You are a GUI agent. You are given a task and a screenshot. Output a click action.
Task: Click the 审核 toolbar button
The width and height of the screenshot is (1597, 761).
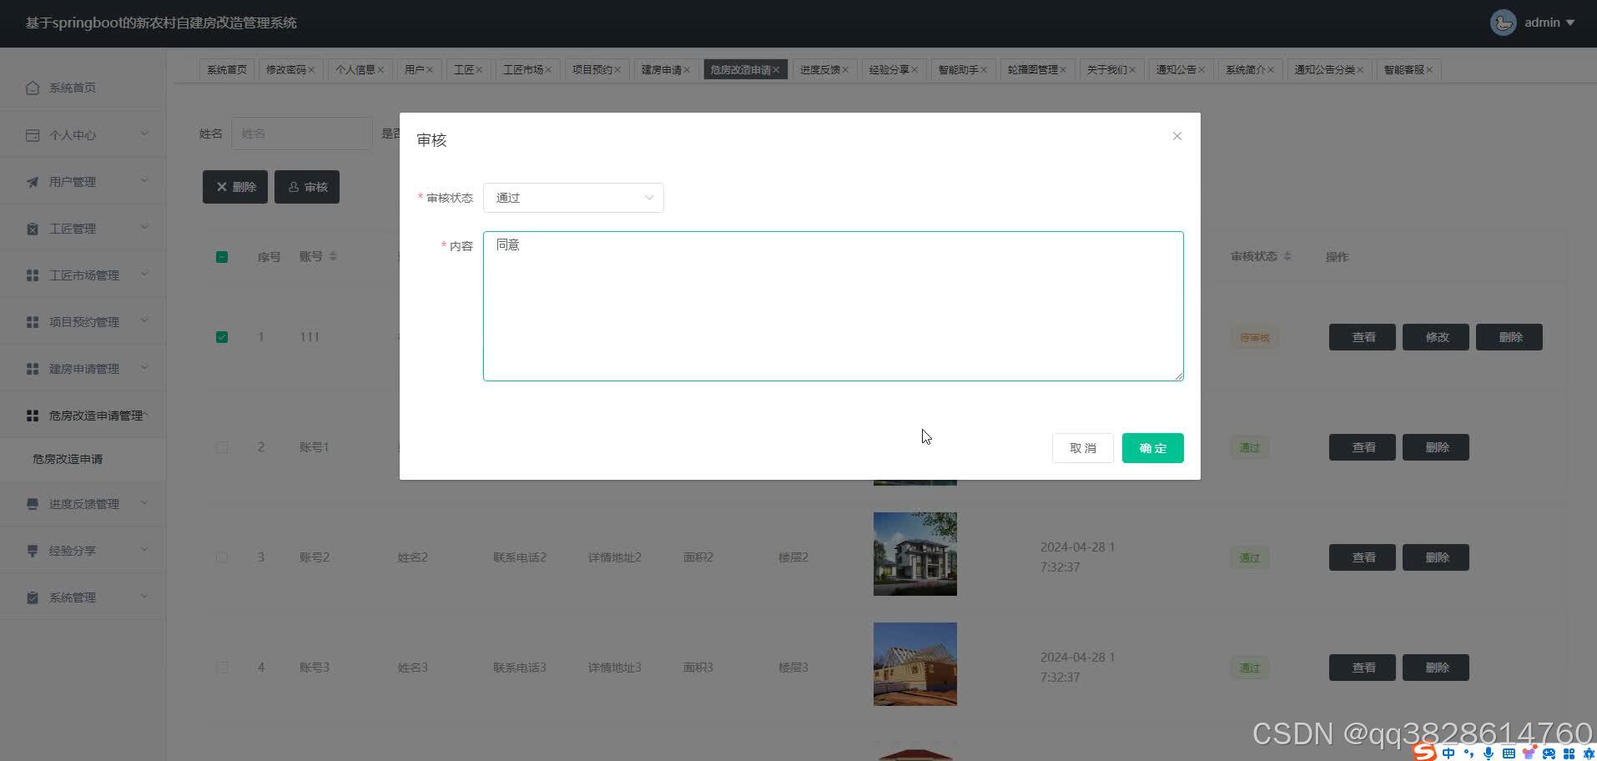(x=307, y=187)
